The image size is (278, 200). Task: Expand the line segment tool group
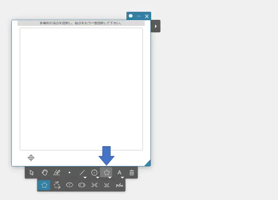(82, 172)
